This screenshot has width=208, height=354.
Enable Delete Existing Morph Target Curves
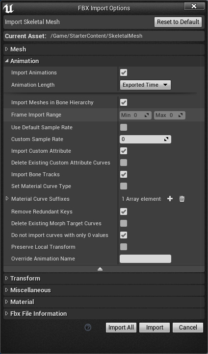pyautogui.click(x=124, y=223)
